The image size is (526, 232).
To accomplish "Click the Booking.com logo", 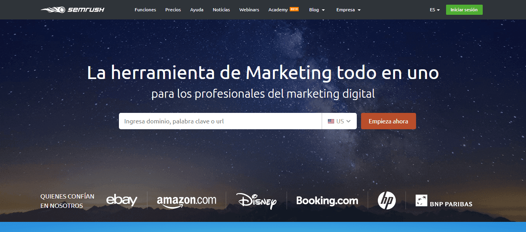I will pos(327,201).
